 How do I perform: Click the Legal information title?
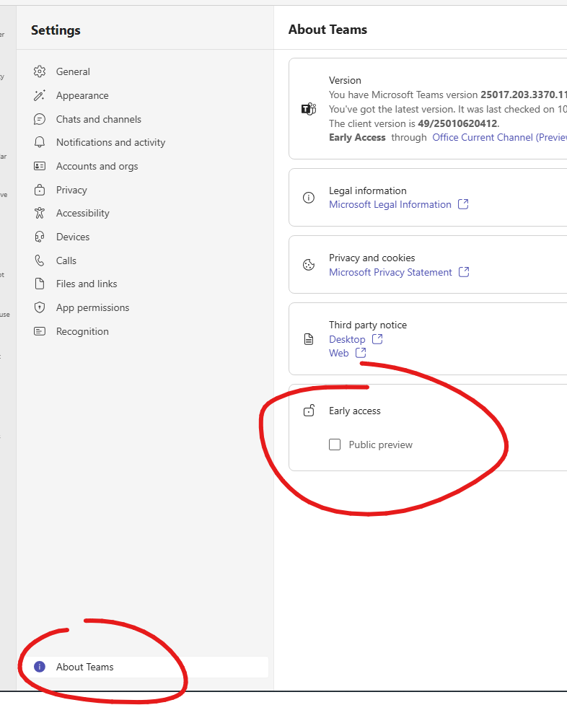tap(368, 191)
